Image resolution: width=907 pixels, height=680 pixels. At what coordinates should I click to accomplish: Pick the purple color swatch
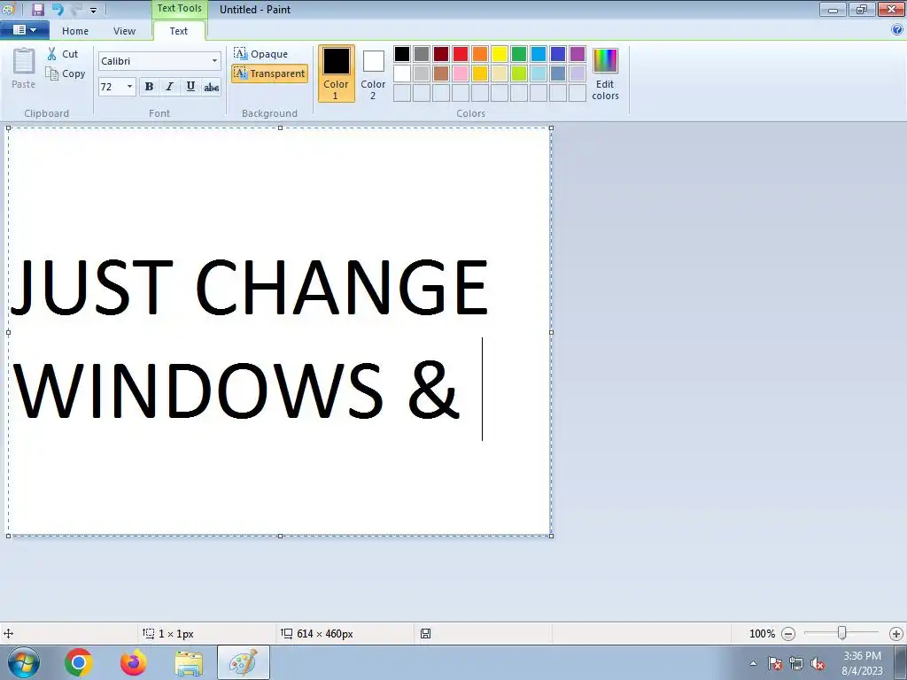[x=578, y=54]
